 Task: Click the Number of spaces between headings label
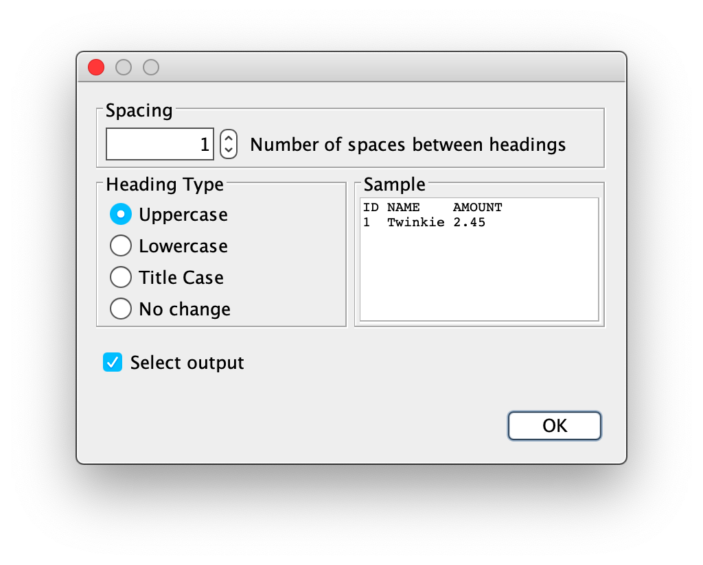point(408,145)
